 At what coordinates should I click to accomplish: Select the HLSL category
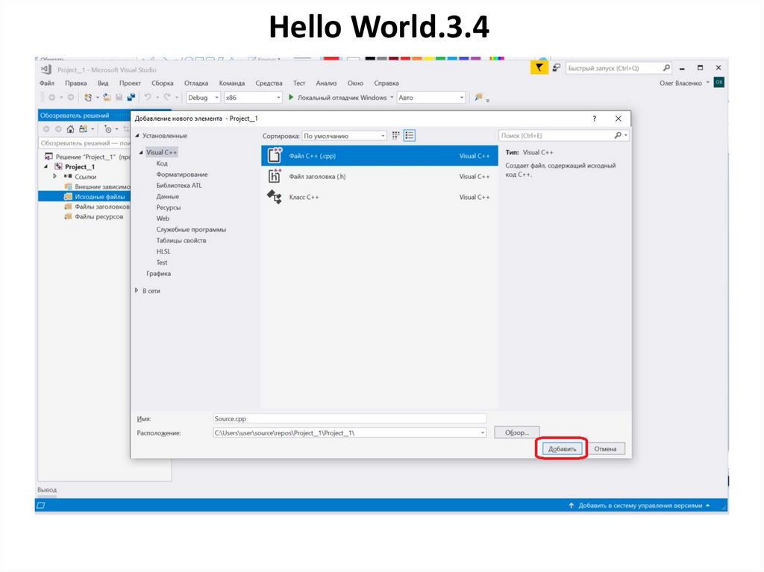[x=163, y=251]
